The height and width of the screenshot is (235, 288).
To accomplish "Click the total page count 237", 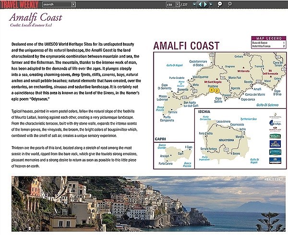I will pyautogui.click(x=185, y=4).
